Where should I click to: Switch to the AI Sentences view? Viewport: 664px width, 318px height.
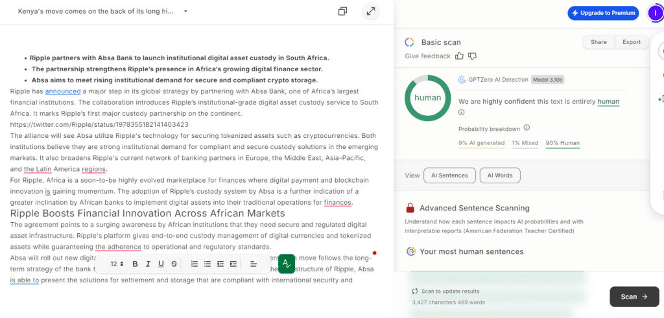[449, 176]
